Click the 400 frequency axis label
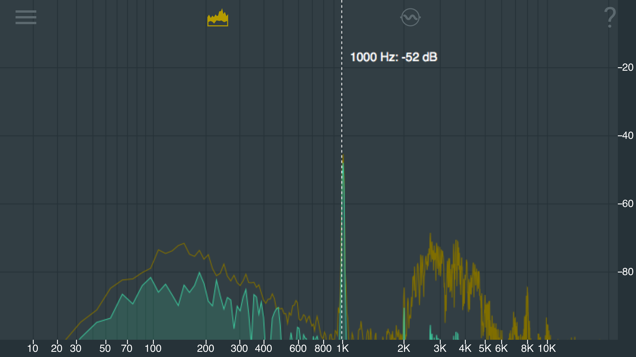The height and width of the screenshot is (357, 636). click(x=263, y=348)
